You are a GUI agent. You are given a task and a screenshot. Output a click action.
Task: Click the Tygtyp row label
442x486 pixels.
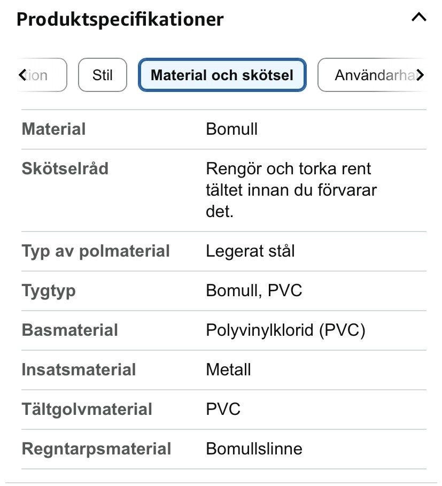[49, 291]
